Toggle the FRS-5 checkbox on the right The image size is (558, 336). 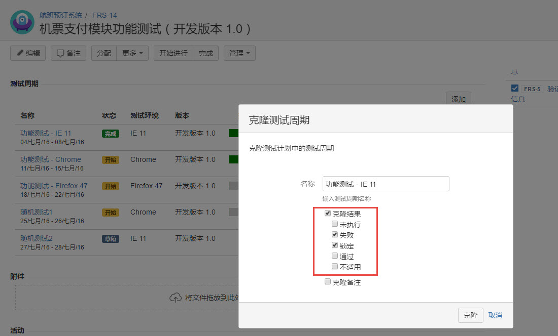point(514,89)
